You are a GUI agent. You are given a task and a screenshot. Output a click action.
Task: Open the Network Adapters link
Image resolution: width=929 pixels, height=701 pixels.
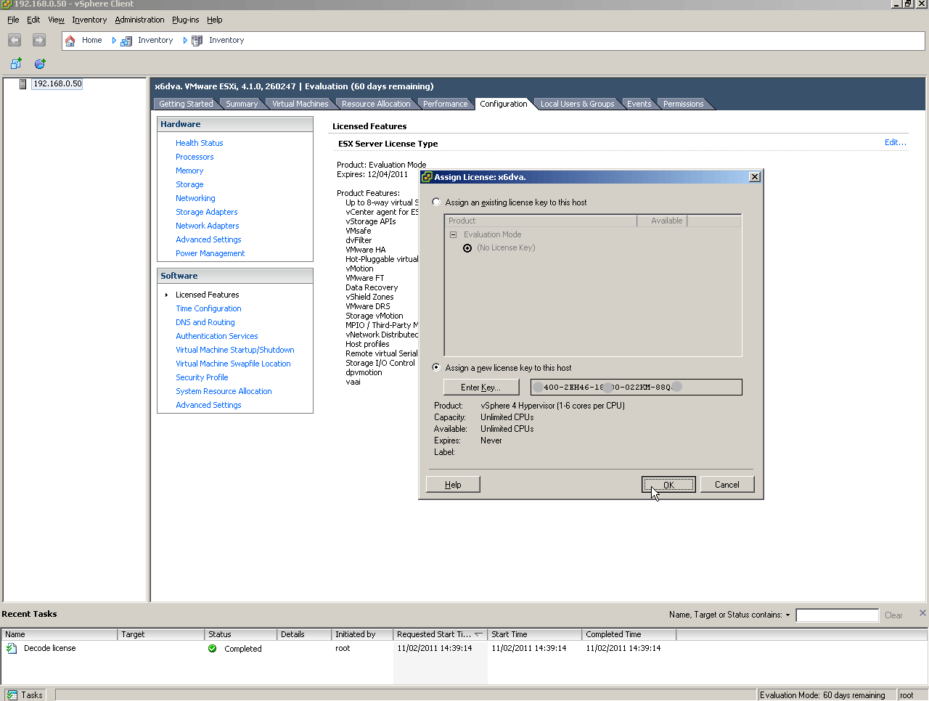tap(207, 226)
